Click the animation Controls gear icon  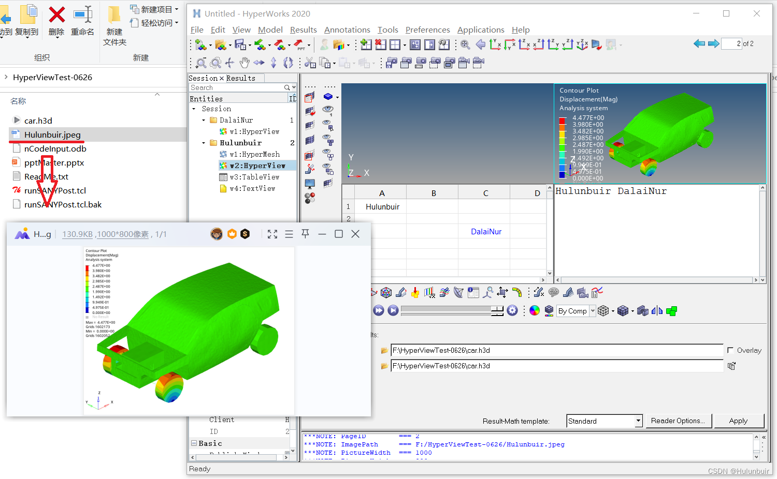point(512,310)
